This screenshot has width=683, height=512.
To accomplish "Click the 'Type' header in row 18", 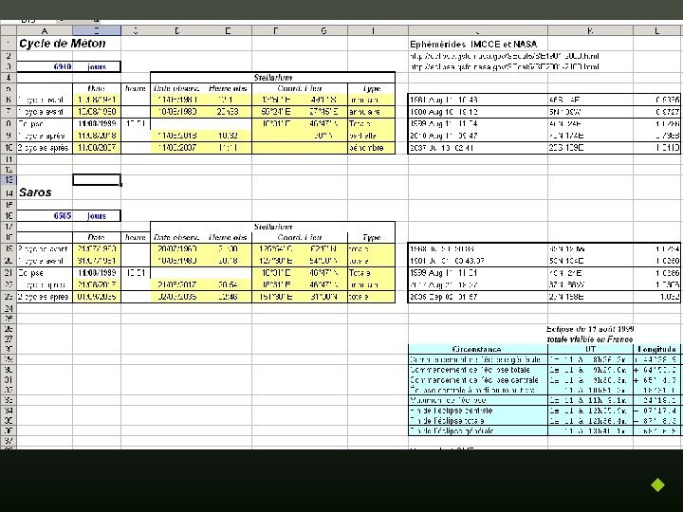I will 372,238.
